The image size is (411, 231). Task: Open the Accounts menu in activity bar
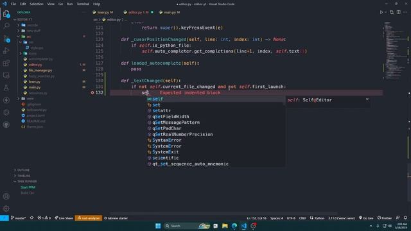coord(6,196)
